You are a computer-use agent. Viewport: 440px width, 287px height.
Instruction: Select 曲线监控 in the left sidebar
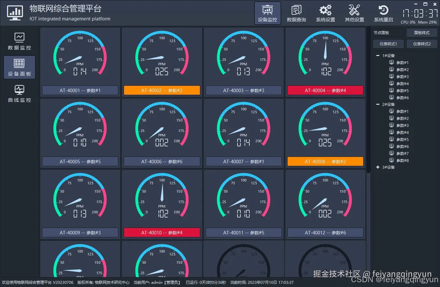click(19, 93)
